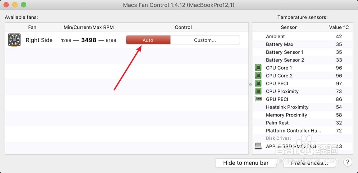
Task: Open help with the question mark button
Action: point(348,162)
